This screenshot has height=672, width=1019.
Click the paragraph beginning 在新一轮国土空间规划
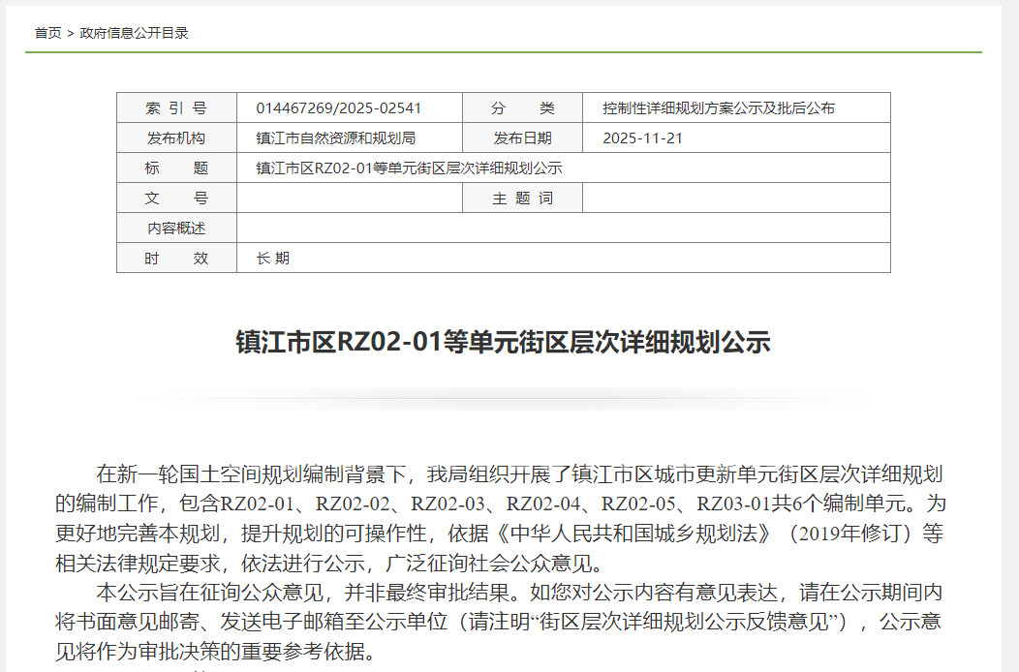click(499, 518)
